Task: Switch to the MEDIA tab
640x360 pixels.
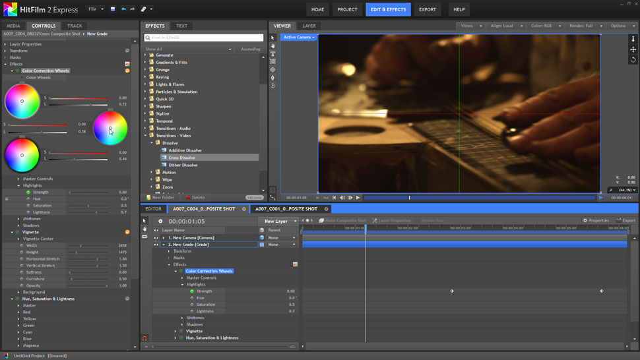Action: [13, 26]
